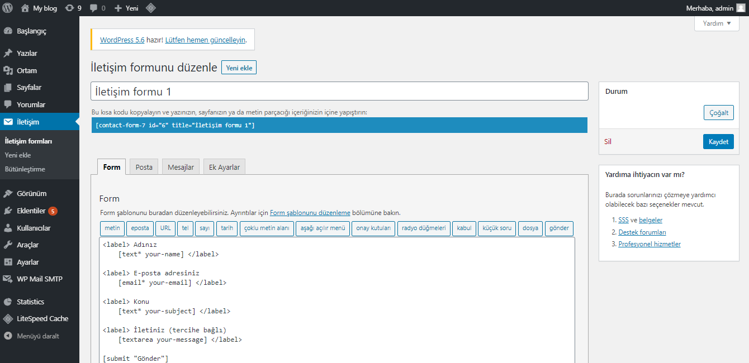Click the Ayarlar settings icon
Image resolution: width=749 pixels, height=363 pixels.
pos(8,262)
